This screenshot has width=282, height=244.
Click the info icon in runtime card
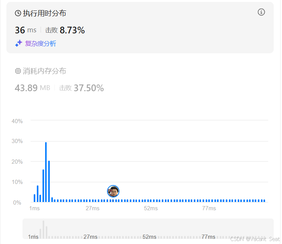[x=261, y=12]
